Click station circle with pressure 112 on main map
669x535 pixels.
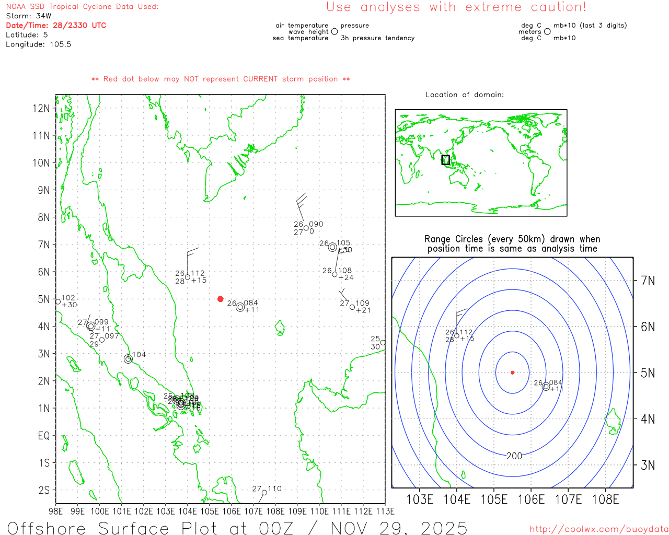pyautogui.click(x=188, y=277)
